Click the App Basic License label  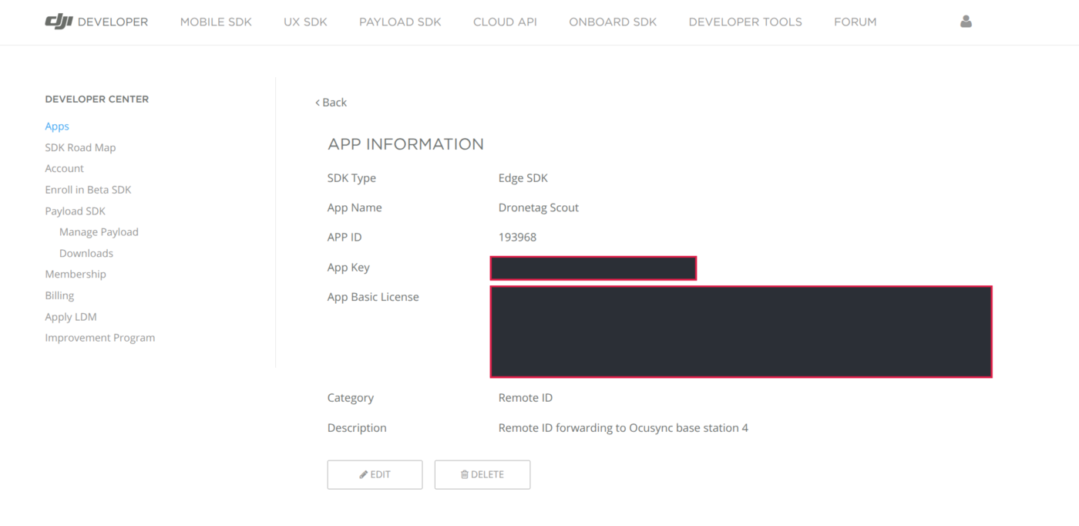click(373, 297)
